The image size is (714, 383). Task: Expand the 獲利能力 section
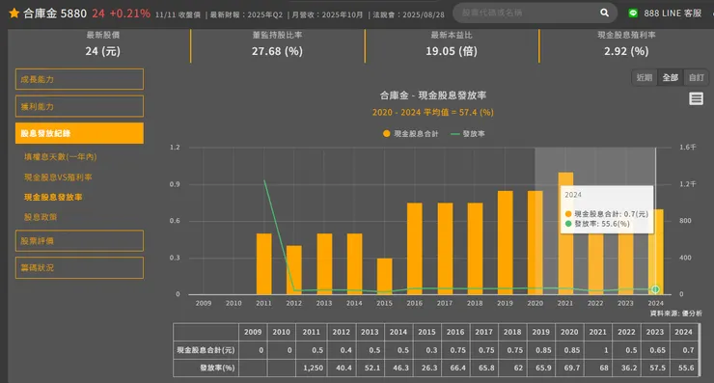[79, 106]
